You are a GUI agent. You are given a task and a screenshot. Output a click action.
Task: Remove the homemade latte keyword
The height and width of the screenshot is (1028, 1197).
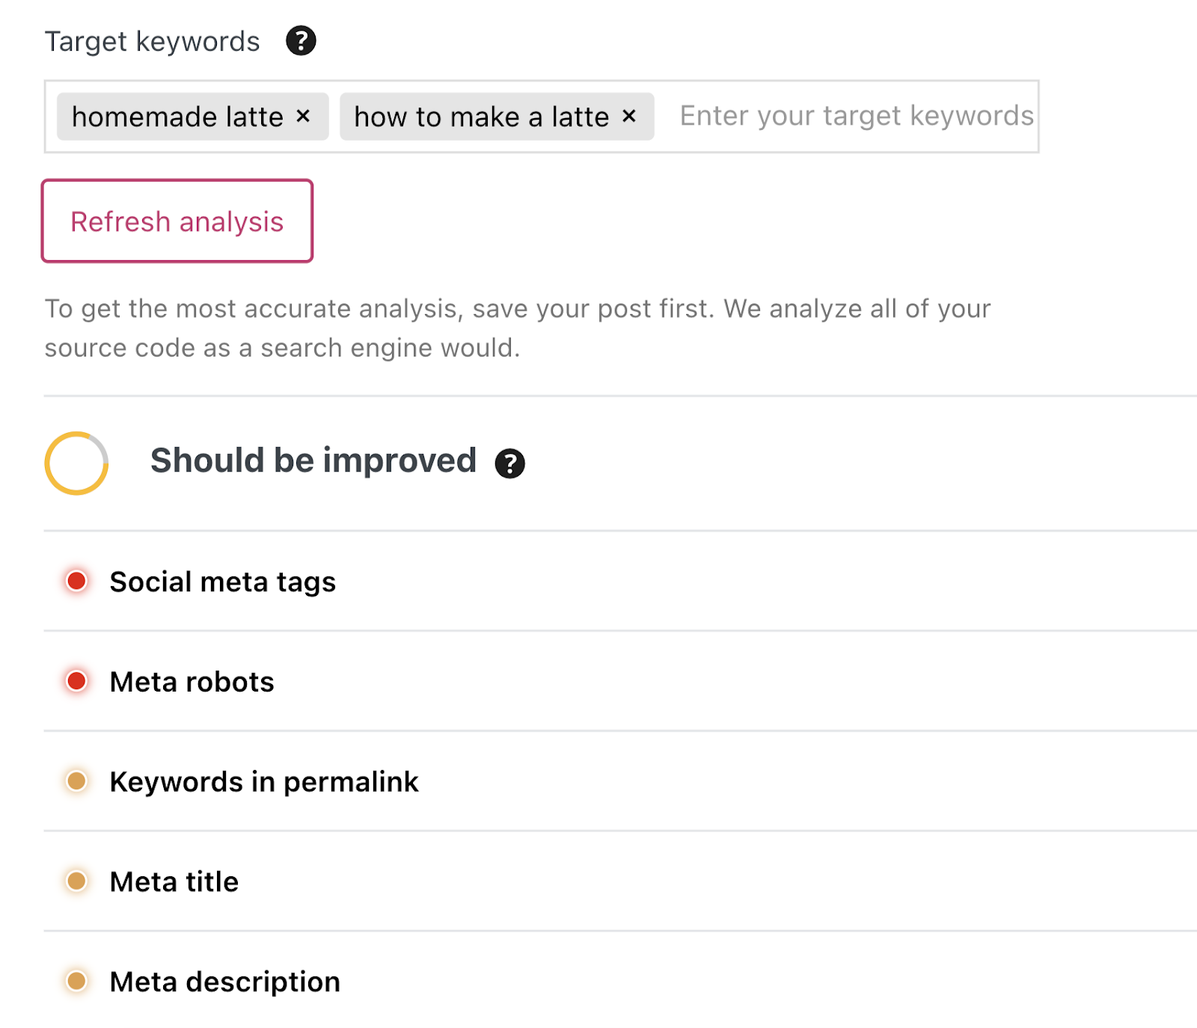304,116
